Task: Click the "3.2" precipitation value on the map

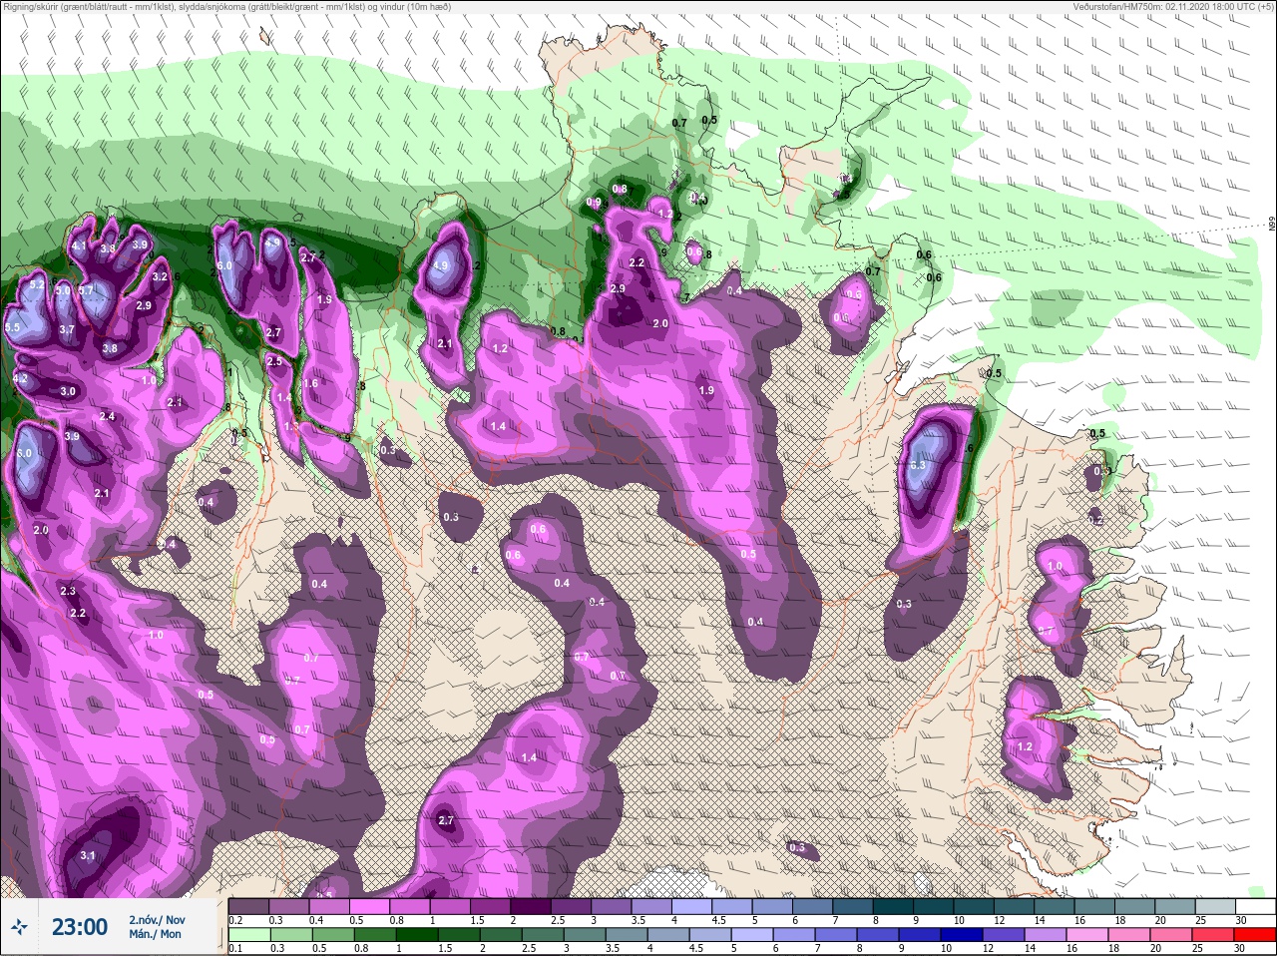Action: 160,276
